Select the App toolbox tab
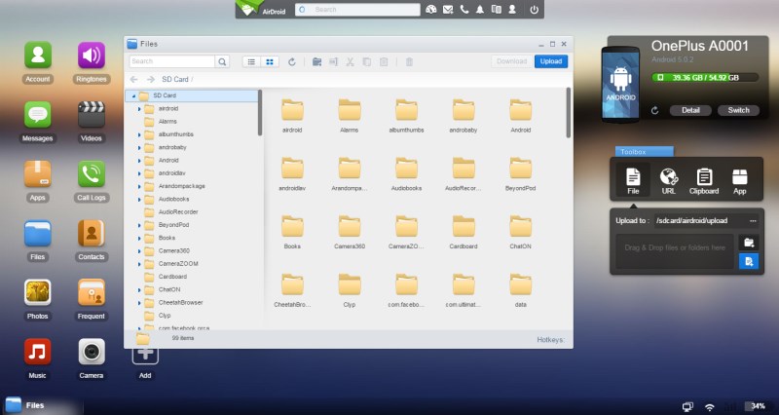The width and height of the screenshot is (779, 415). coord(740,180)
